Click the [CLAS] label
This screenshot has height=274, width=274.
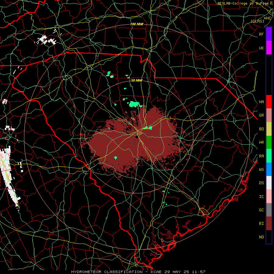point(257,21)
